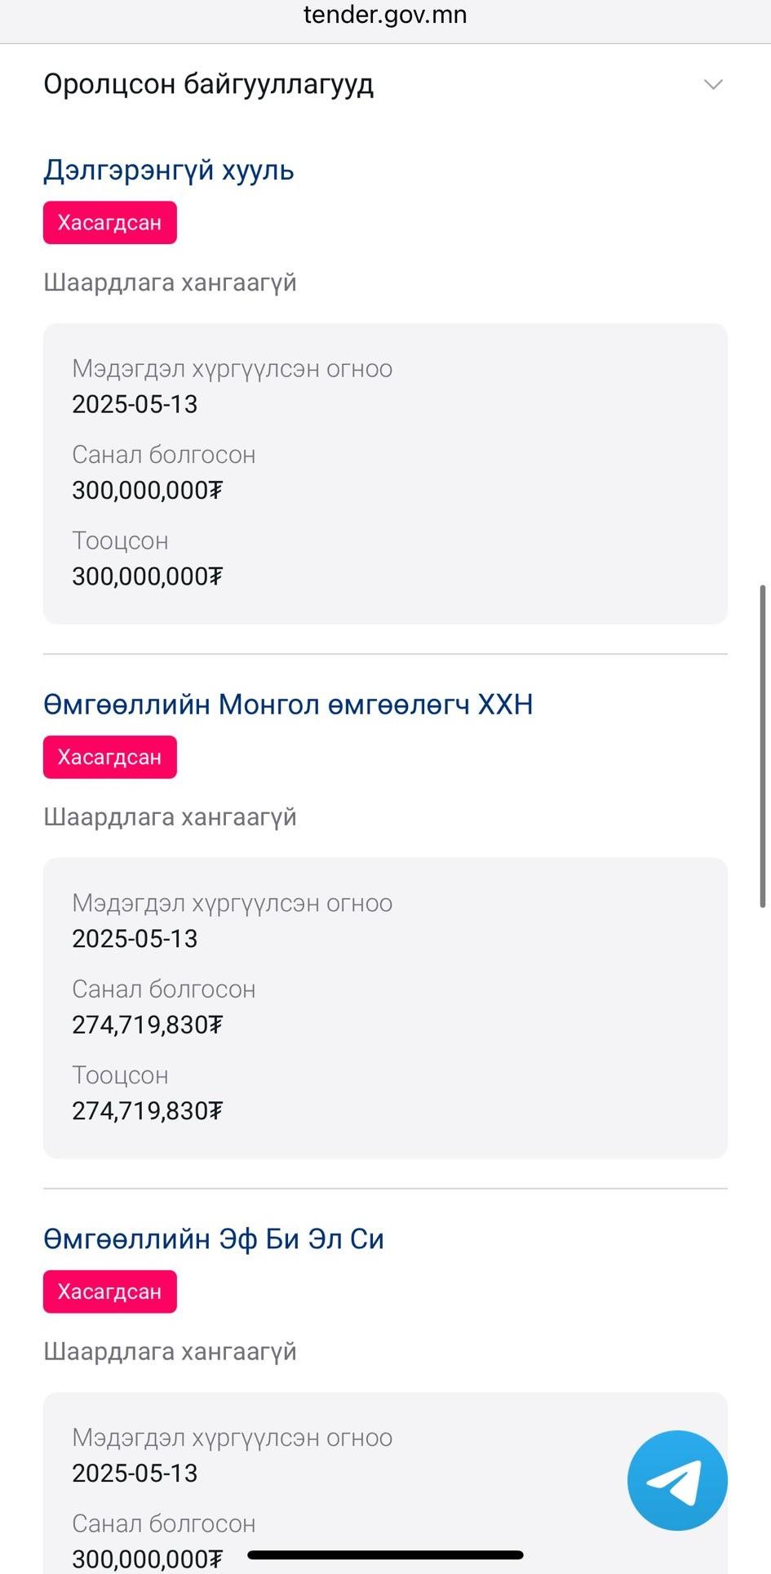Image resolution: width=771 pixels, height=1574 pixels.
Task: Collapse the Оролцсон байгууллагууд chevron
Action: (713, 85)
